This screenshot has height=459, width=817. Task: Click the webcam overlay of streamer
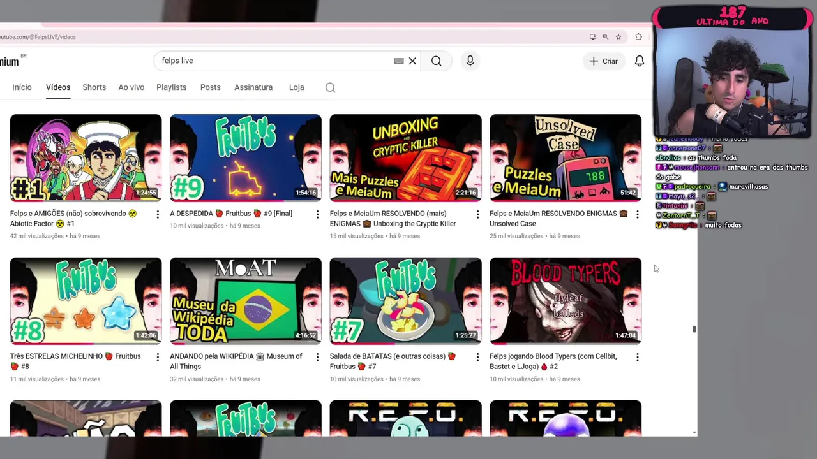click(731, 81)
